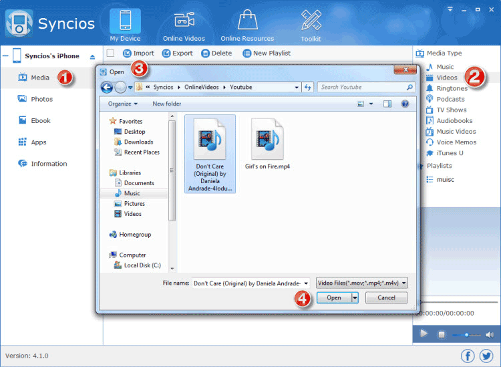Viewport: 501px width, 367px height.
Task: Expand the File name dropdown
Action: [306, 283]
